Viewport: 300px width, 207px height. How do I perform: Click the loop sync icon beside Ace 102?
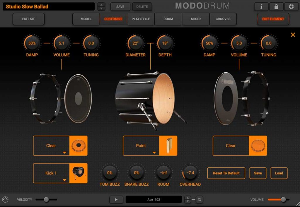[200, 200]
